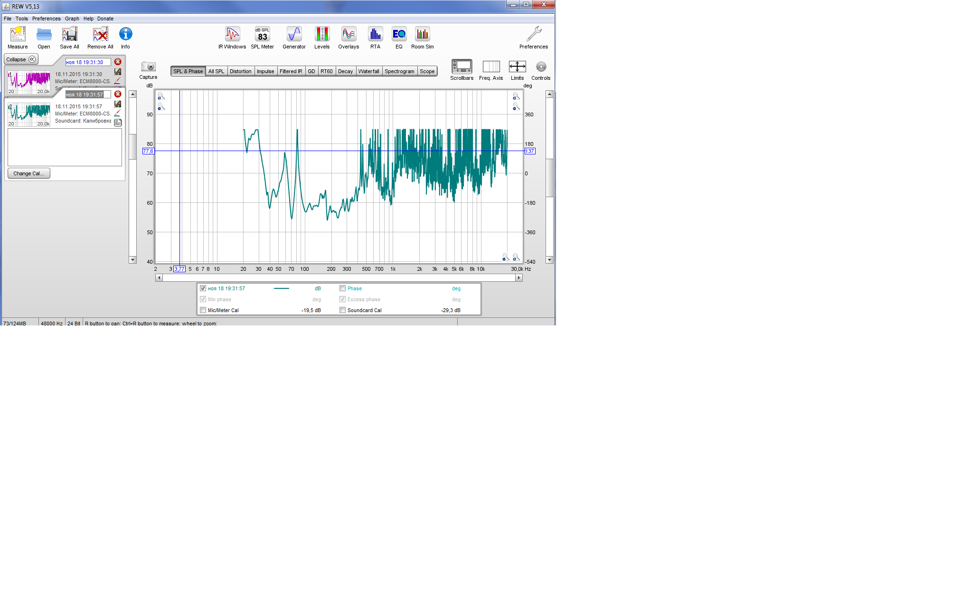The image size is (961, 610).
Task: Click the horizontal frequency scrollbar
Action: coord(339,278)
